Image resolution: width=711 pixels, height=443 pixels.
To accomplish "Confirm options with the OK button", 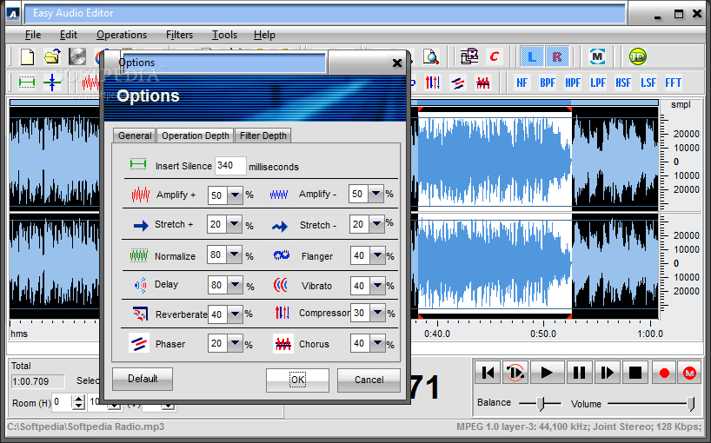I will [x=297, y=380].
